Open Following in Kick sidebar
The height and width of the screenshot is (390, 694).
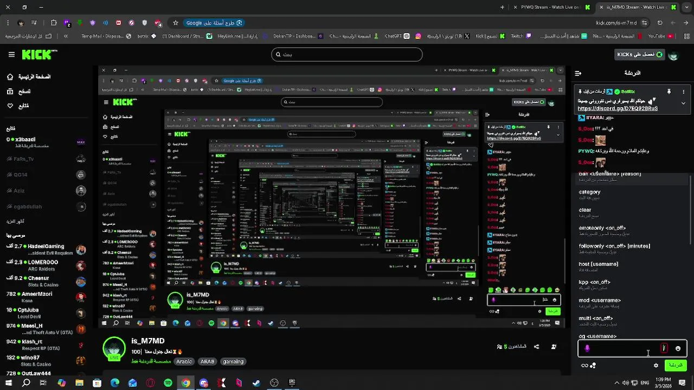click(x=18, y=106)
